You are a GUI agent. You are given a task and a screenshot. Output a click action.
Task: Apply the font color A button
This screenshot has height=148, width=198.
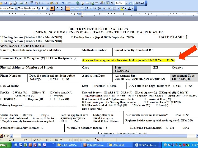click(129, 8)
